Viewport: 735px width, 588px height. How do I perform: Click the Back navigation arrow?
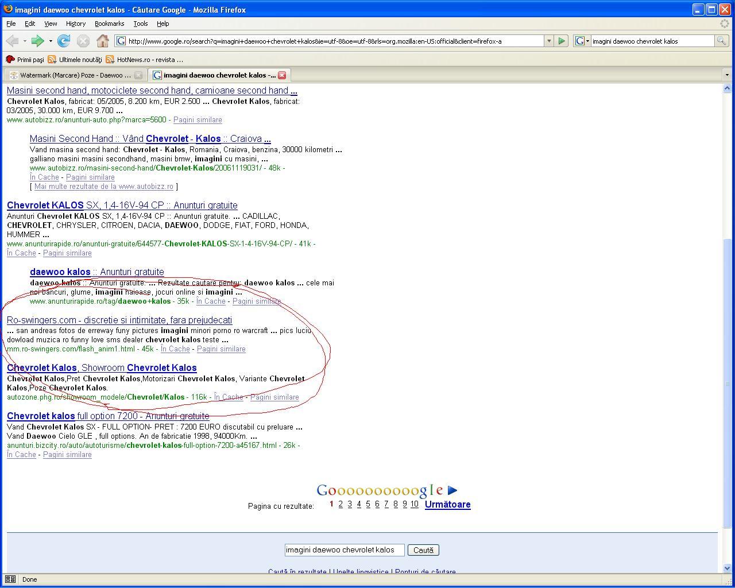click(12, 41)
